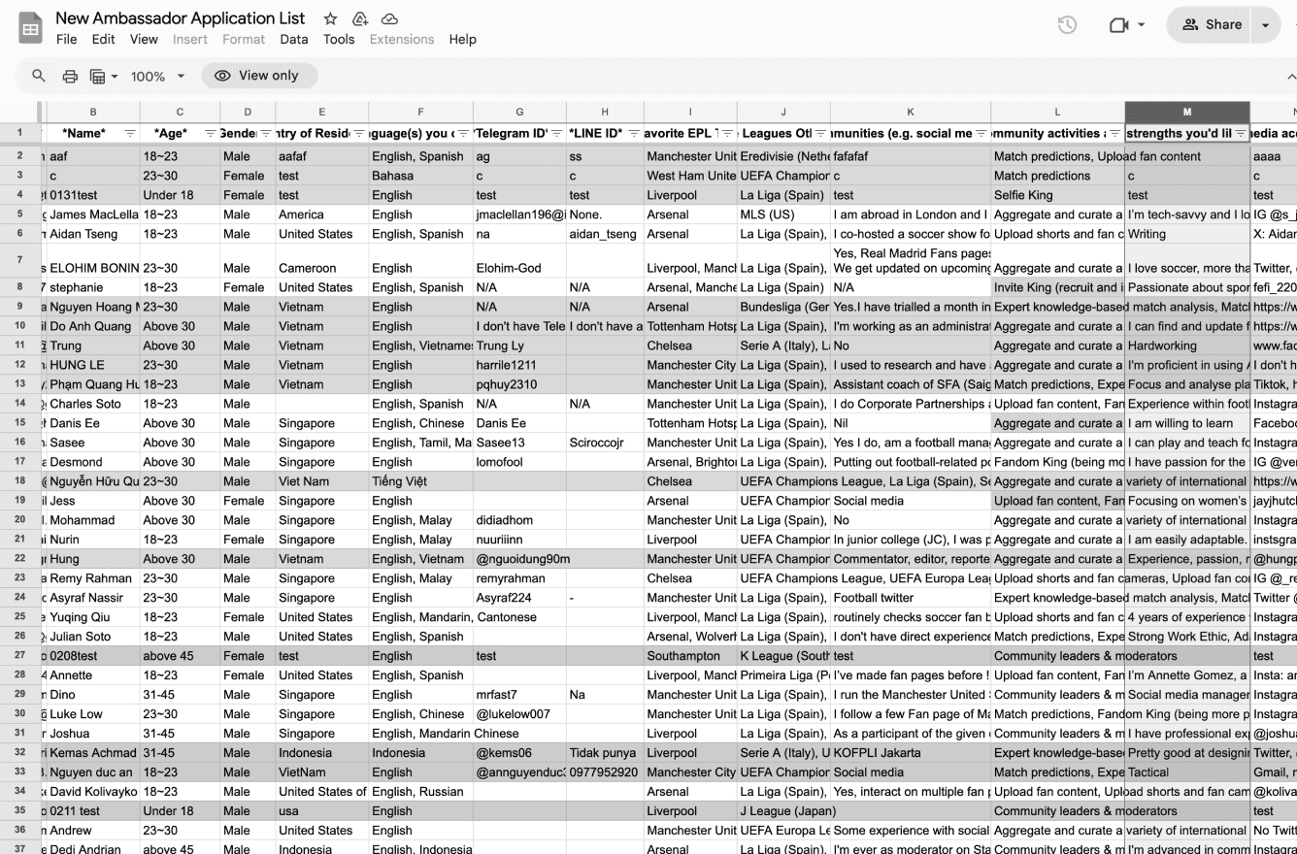This screenshot has width=1297, height=854.
Task: Select the cell 'ELOHIM BONIN'
Action: 93,261
